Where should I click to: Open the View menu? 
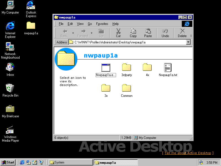[x=80, y=24]
